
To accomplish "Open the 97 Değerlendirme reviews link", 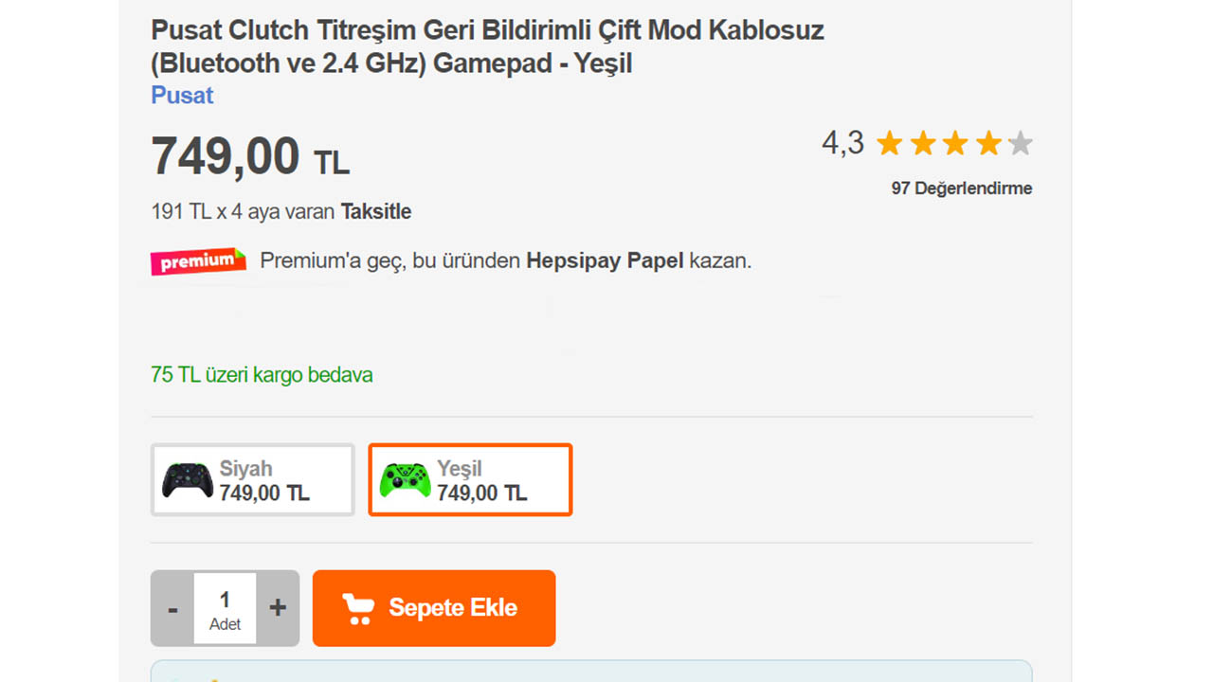I will pos(961,188).
